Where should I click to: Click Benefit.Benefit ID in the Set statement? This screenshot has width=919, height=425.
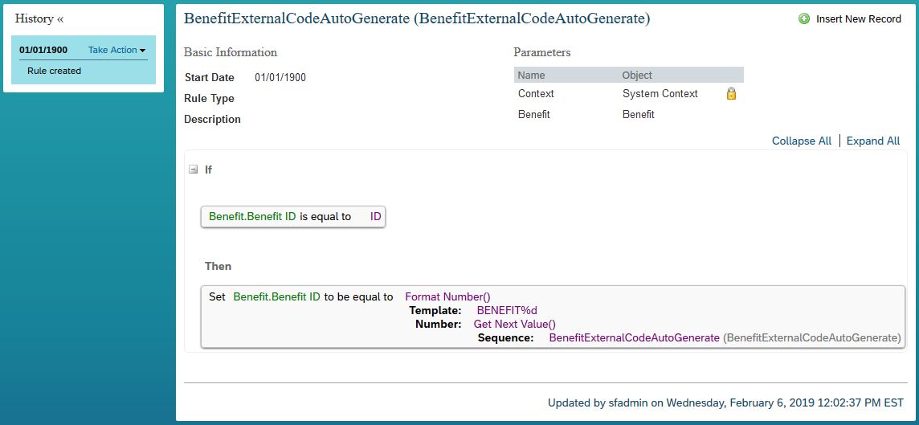276,296
